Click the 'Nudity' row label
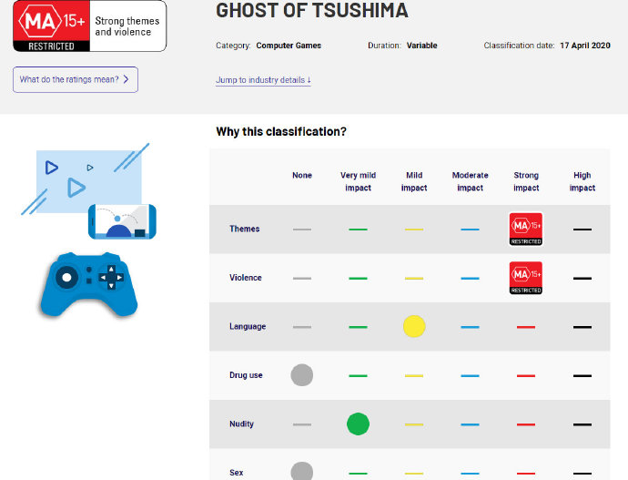Viewport: 628px width, 480px height. pyautogui.click(x=241, y=424)
